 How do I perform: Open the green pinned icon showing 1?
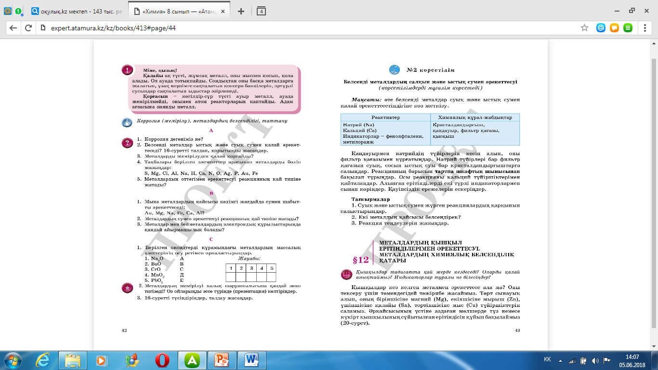pos(18,11)
